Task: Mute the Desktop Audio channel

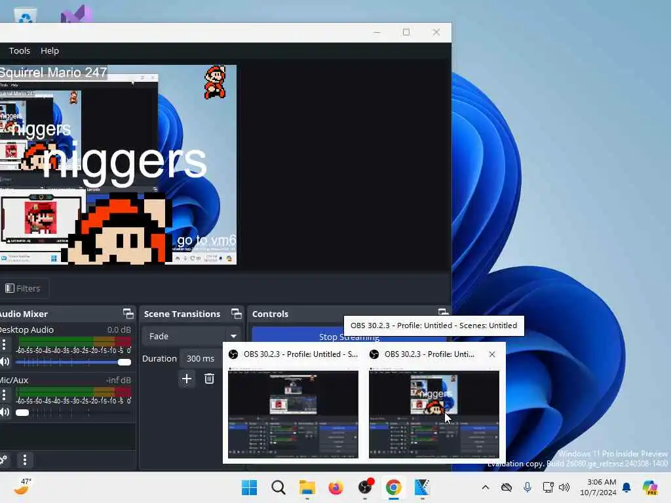Action: click(5, 362)
